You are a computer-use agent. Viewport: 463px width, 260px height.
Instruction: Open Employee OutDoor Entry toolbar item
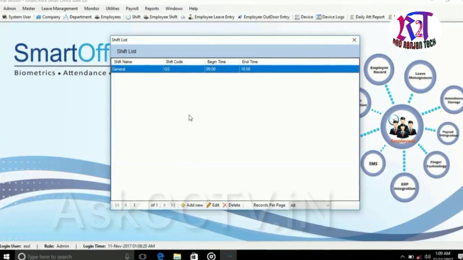(264, 17)
